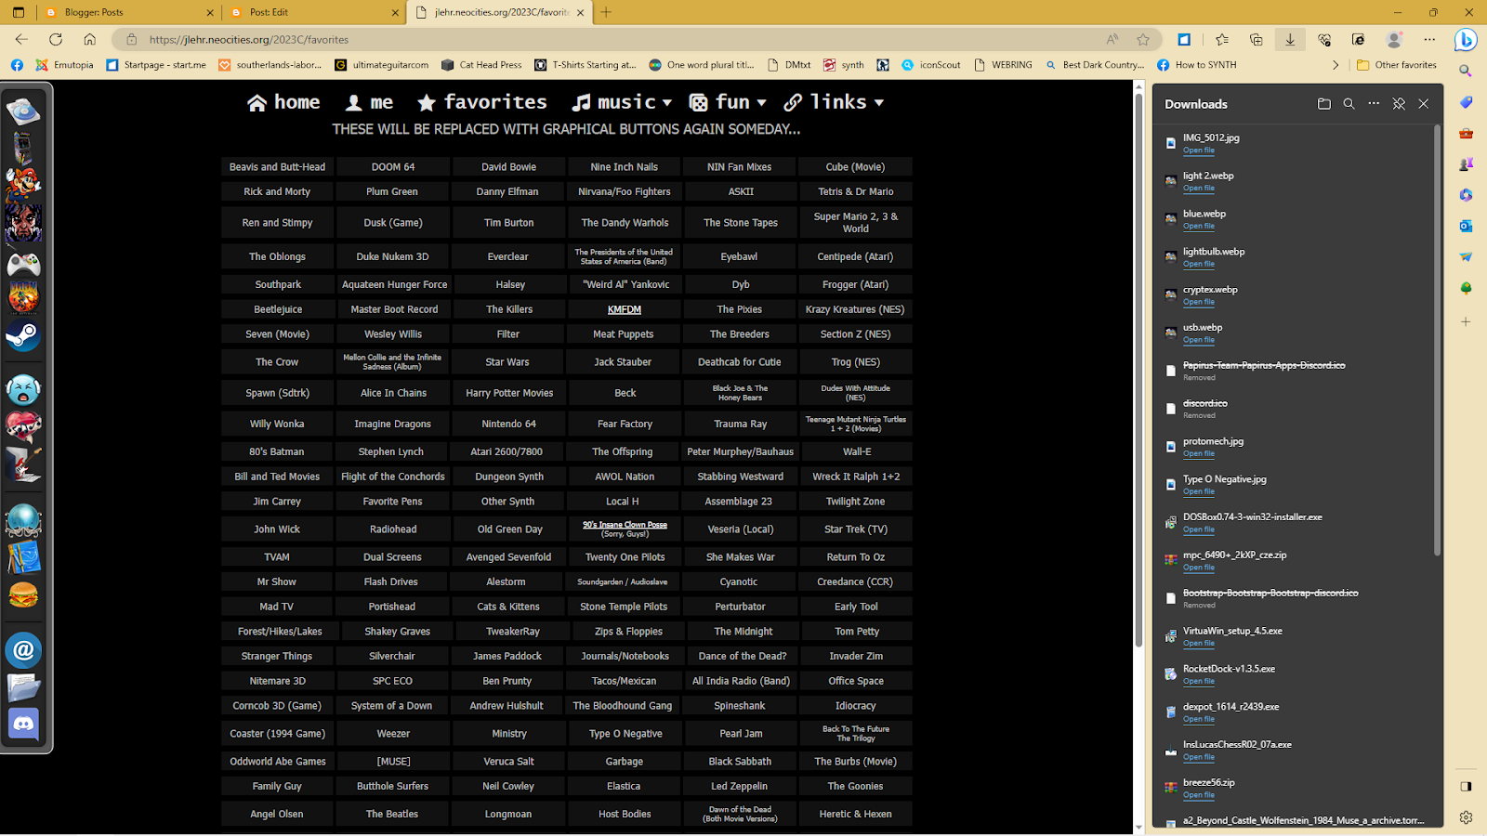Expand the links dropdown menu

(834, 102)
